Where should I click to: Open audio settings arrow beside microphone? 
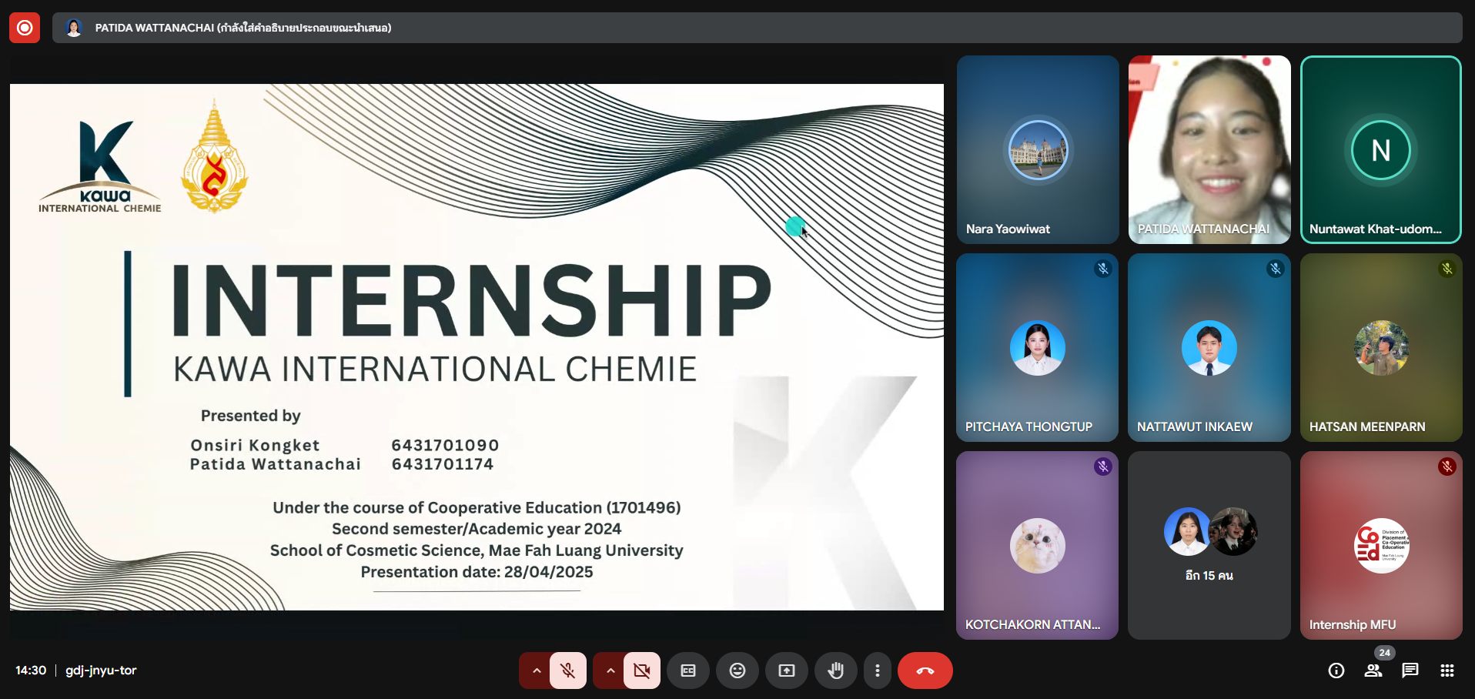[x=537, y=671]
